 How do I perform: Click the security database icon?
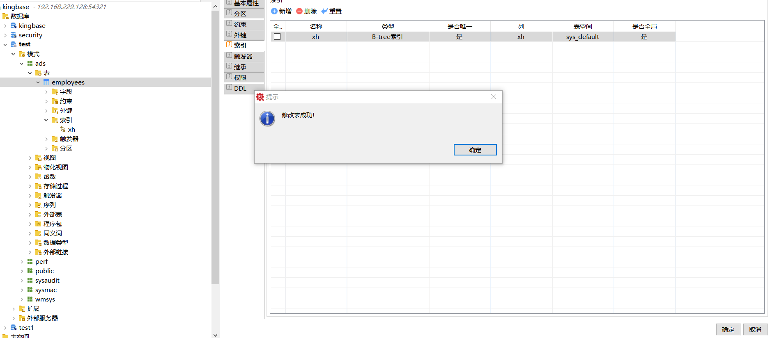pos(14,35)
